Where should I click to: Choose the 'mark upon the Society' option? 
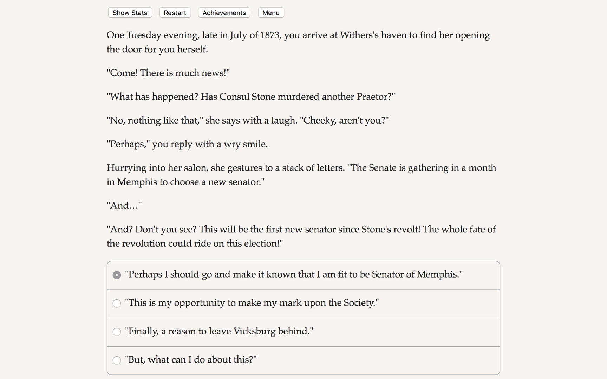coord(252,303)
